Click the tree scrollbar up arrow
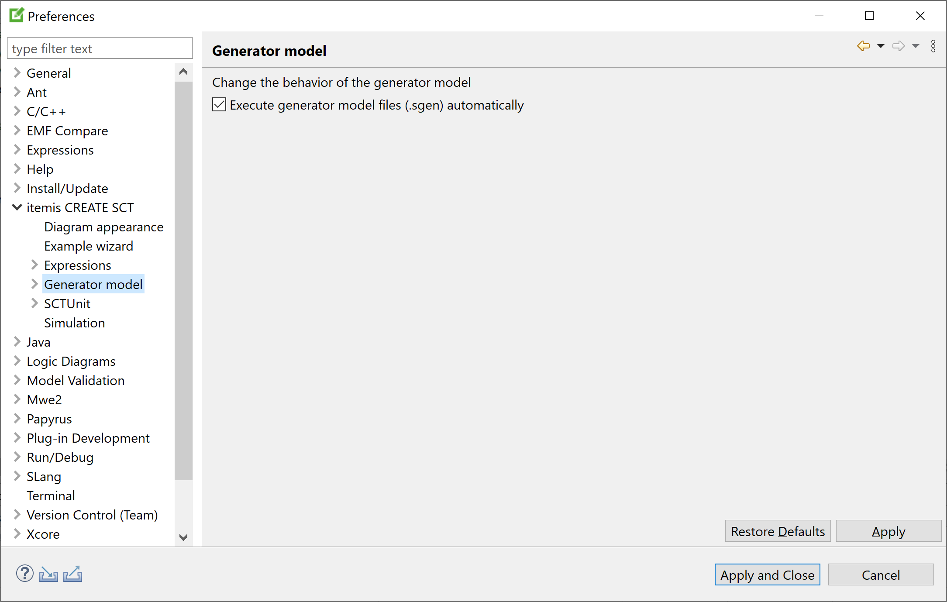 point(183,72)
